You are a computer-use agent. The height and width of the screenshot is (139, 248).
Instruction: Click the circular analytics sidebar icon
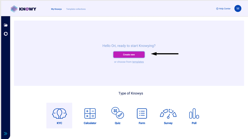(x=6, y=34)
